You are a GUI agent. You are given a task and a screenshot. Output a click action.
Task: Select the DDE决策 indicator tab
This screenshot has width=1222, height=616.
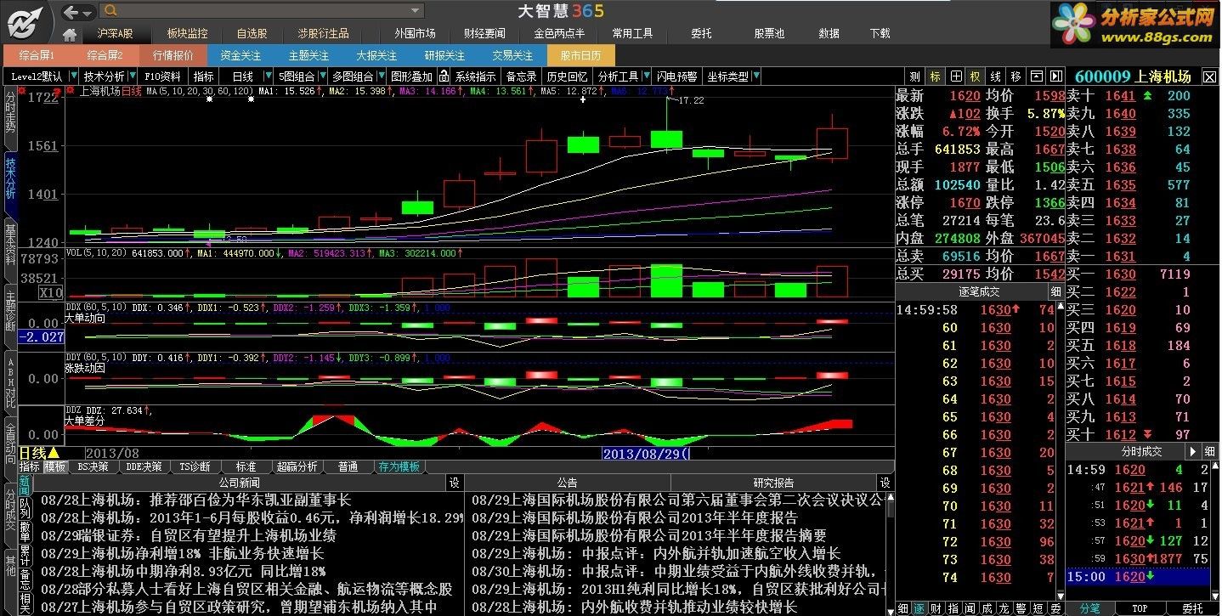click(x=143, y=466)
